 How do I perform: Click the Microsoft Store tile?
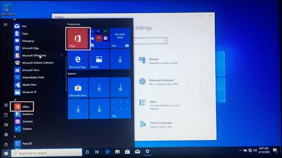[78, 88]
